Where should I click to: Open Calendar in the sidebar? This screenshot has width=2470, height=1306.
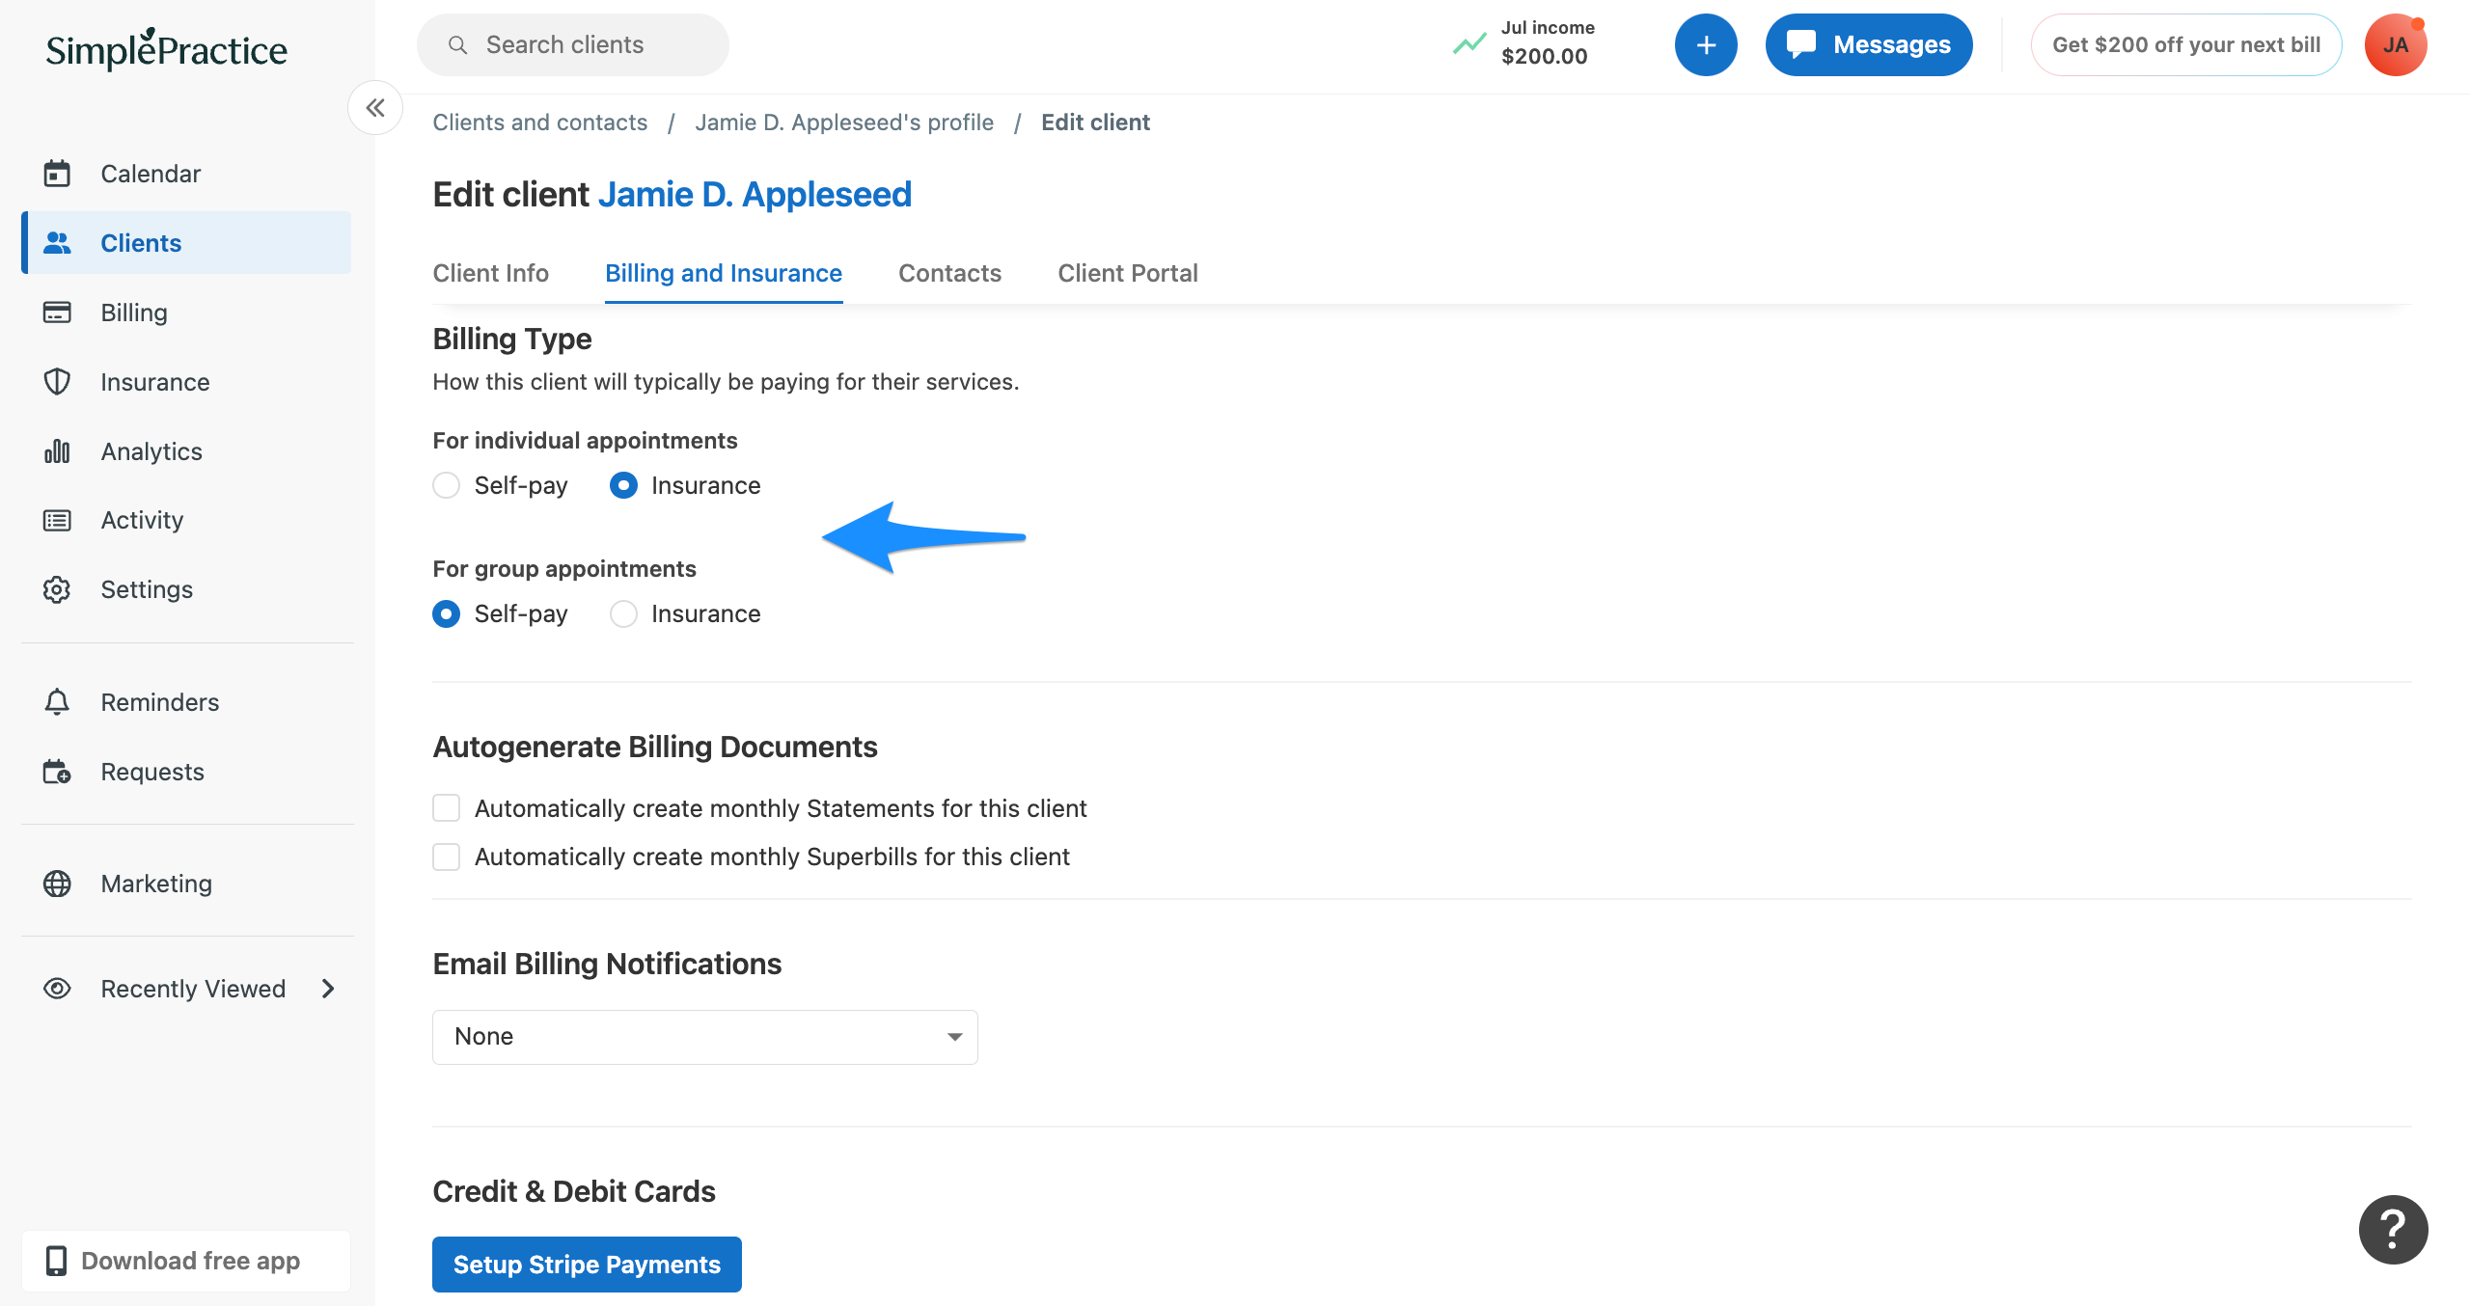(186, 174)
